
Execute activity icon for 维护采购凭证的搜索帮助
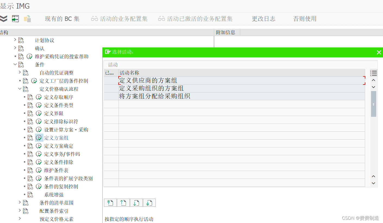coord(30,57)
